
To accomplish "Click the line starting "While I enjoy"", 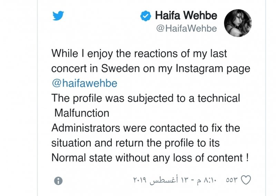I will tap(139, 53).
